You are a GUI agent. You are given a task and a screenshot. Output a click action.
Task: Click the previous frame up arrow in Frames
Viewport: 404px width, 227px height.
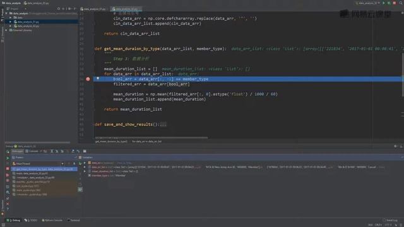[x=69, y=164]
